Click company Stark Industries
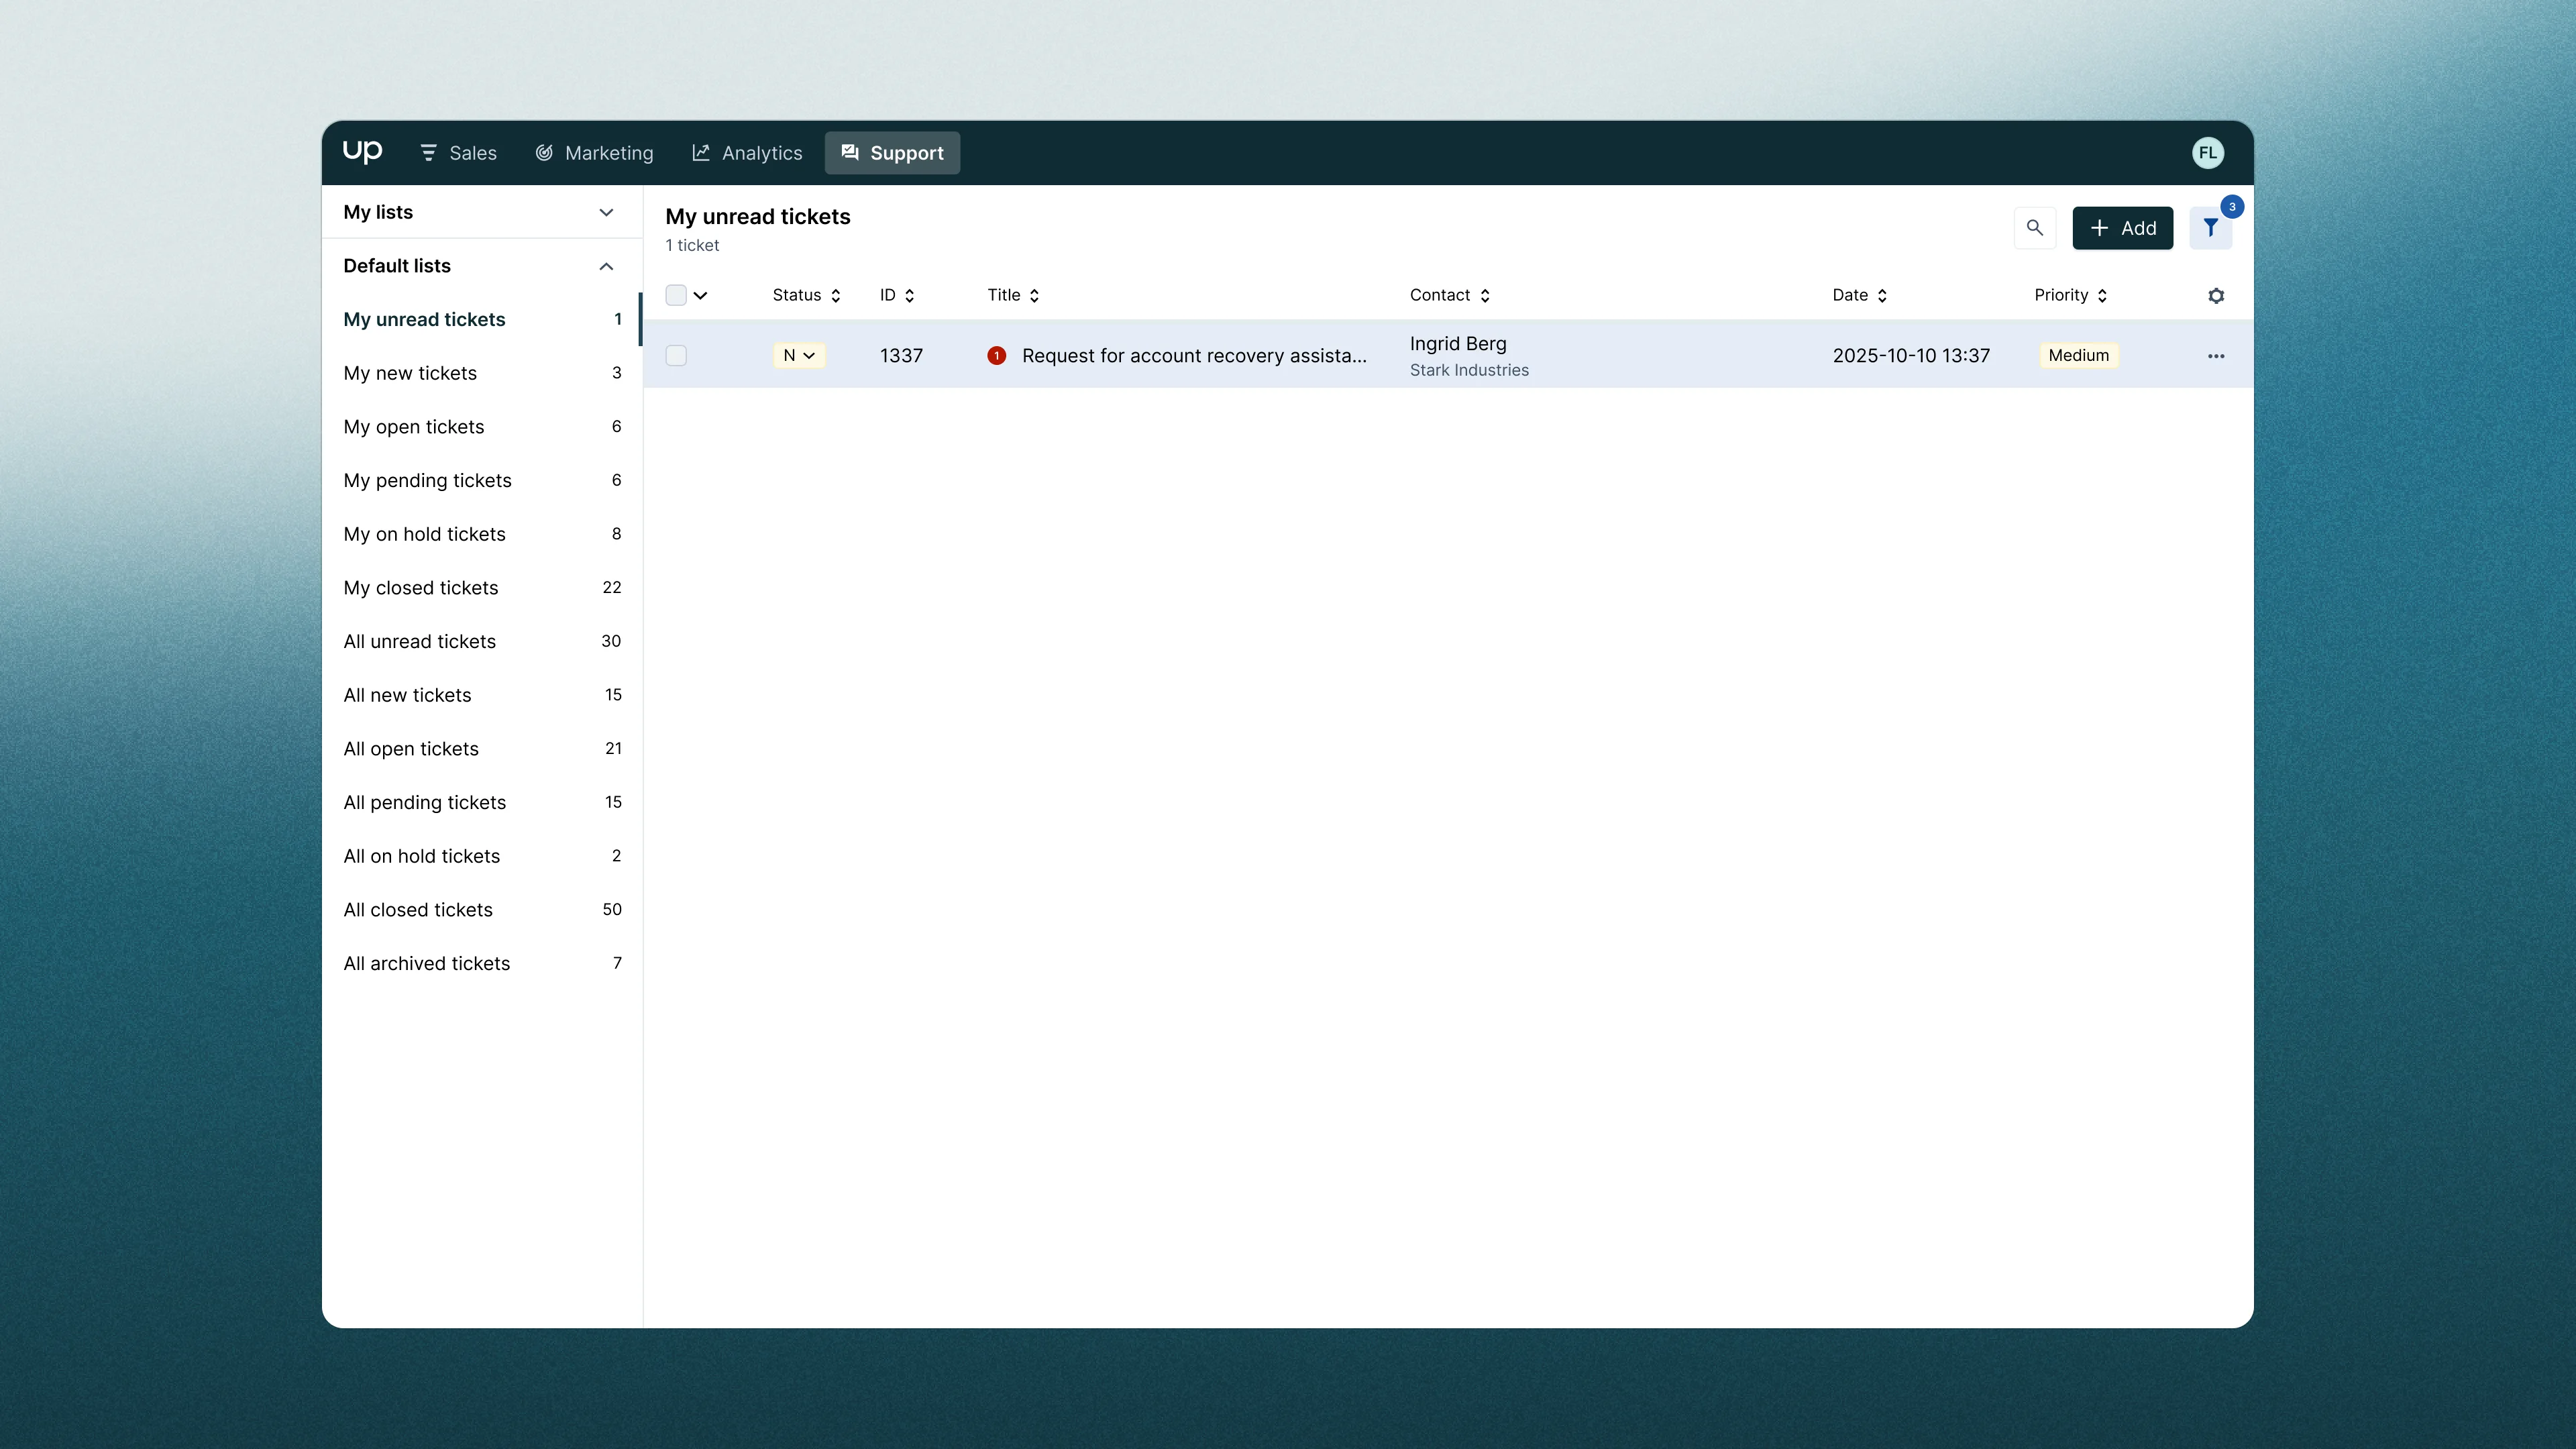The height and width of the screenshot is (1449, 2576). click(1469, 370)
